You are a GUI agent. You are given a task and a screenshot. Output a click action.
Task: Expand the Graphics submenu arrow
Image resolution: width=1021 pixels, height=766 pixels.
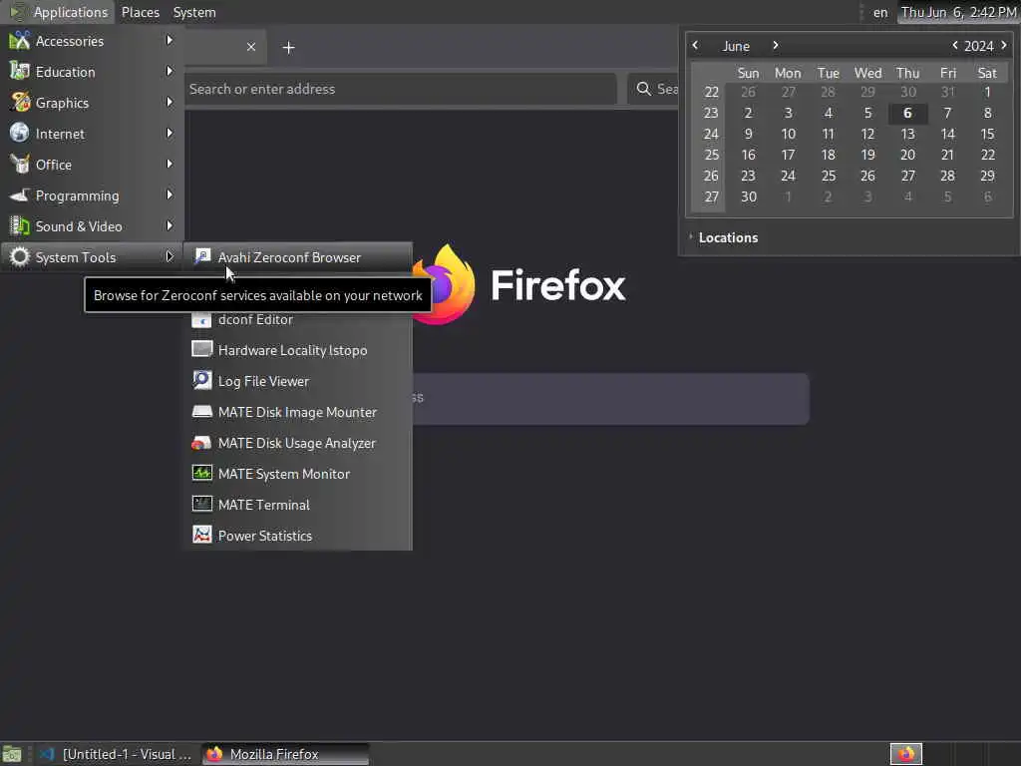(x=170, y=103)
